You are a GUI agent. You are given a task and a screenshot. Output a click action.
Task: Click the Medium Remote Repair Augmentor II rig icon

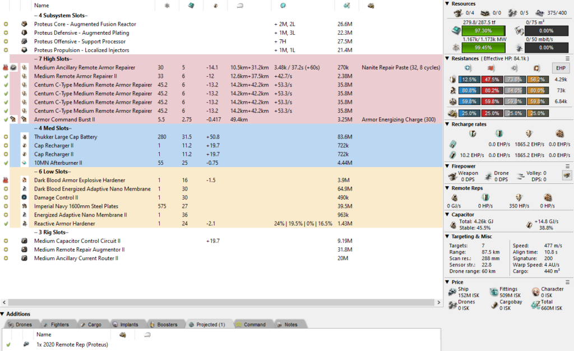pos(25,250)
